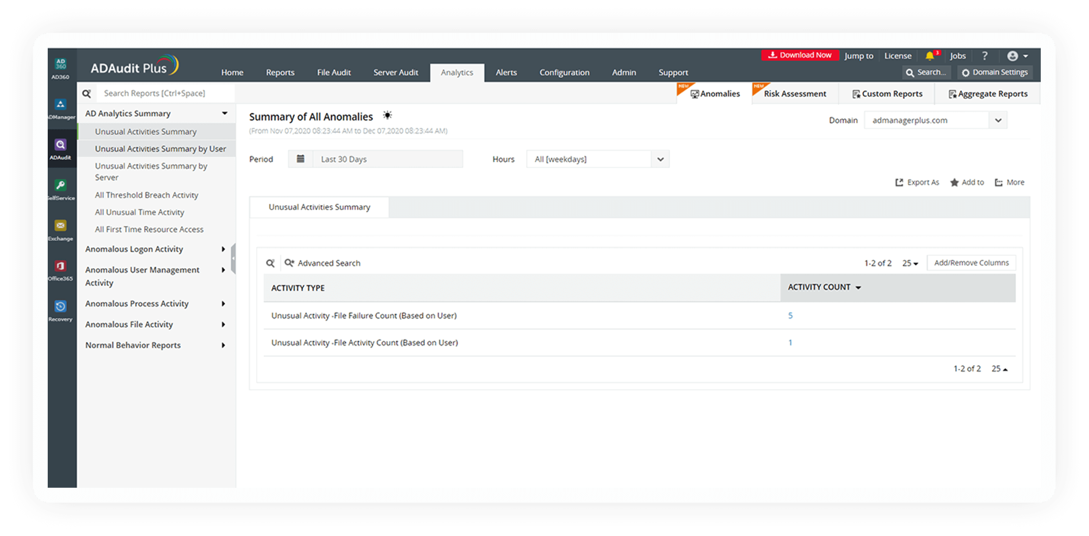Open File Failure Count value 5

790,315
